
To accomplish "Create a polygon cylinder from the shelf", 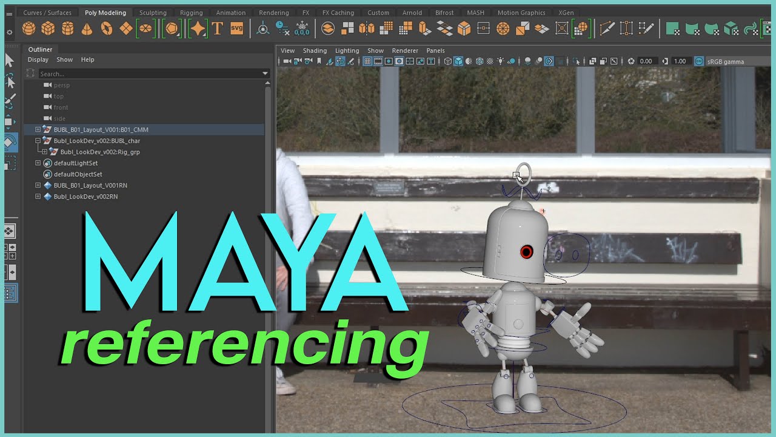I will coord(67,29).
